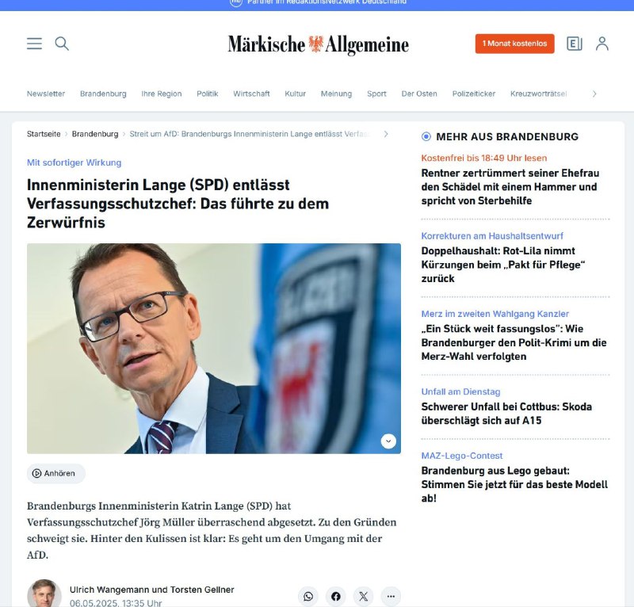Open more sharing options
Screen dimensions: 634x607
(391, 596)
